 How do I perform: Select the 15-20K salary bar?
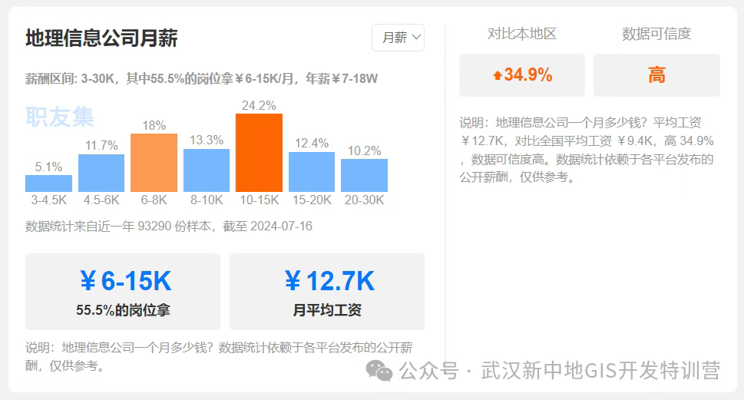312,172
